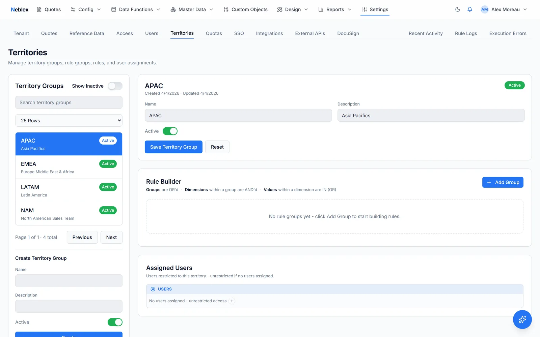Click the APAC Description field
This screenshot has width=540, height=337.
tap(431, 115)
